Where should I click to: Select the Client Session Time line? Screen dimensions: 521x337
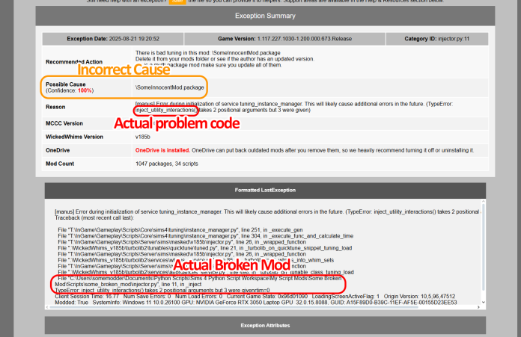pos(255,296)
